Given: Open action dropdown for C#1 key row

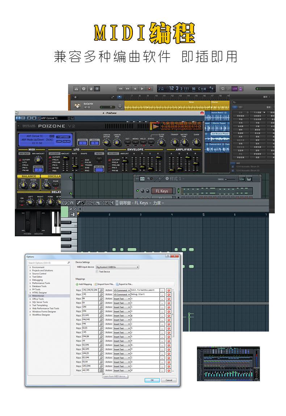Looking at the screenshot, I should coord(122,295).
